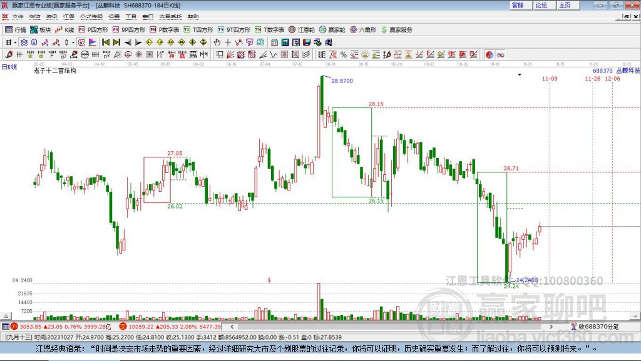Click the 11-09 date marker
Image resolution: width=641 pixels, height=361 pixels.
pos(550,78)
